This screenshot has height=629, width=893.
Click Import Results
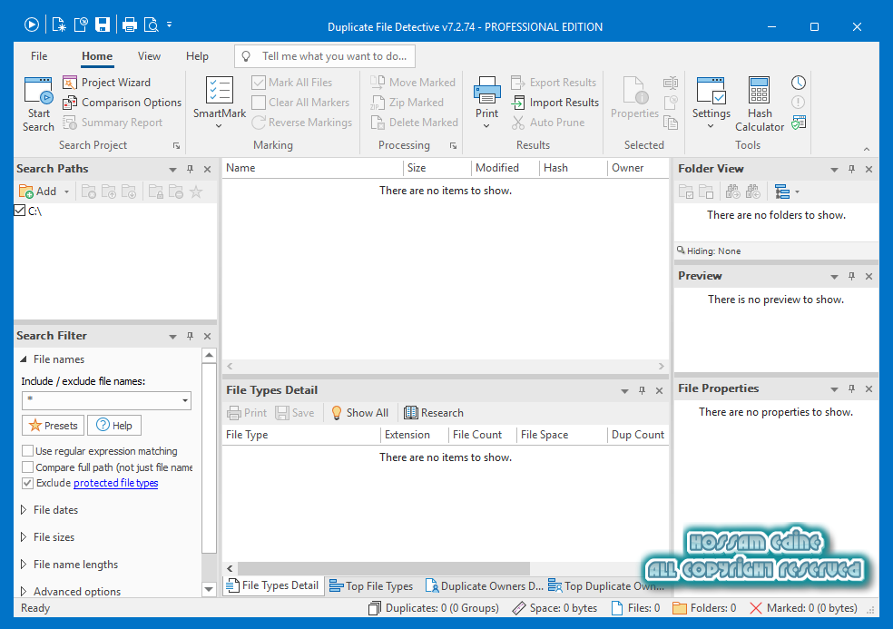(555, 103)
